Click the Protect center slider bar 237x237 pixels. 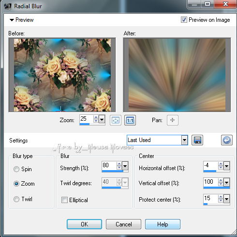[217, 204]
